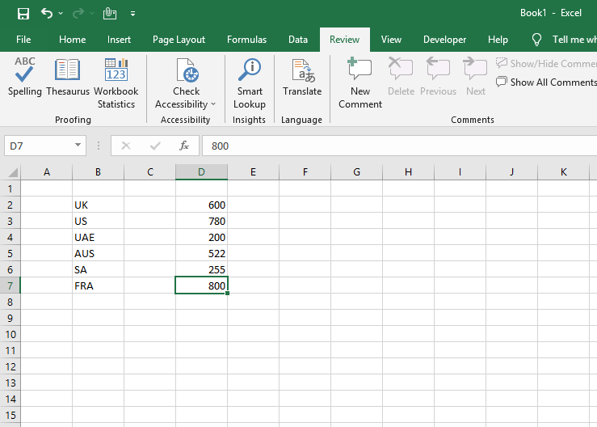
Task: Launch Smart Lookup
Action: [x=250, y=82]
